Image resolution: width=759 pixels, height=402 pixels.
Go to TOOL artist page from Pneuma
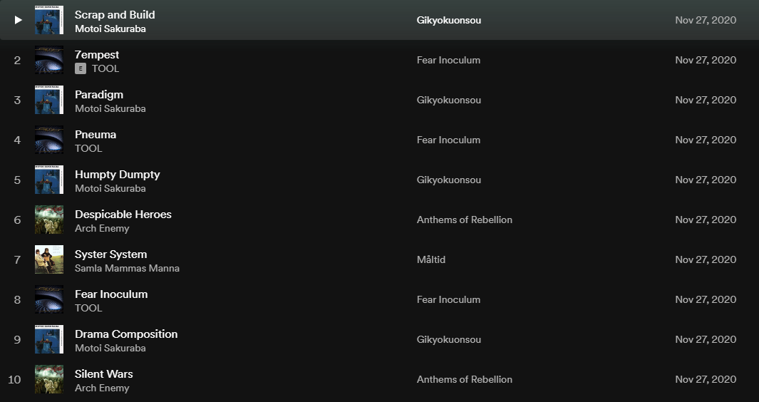[x=88, y=148]
